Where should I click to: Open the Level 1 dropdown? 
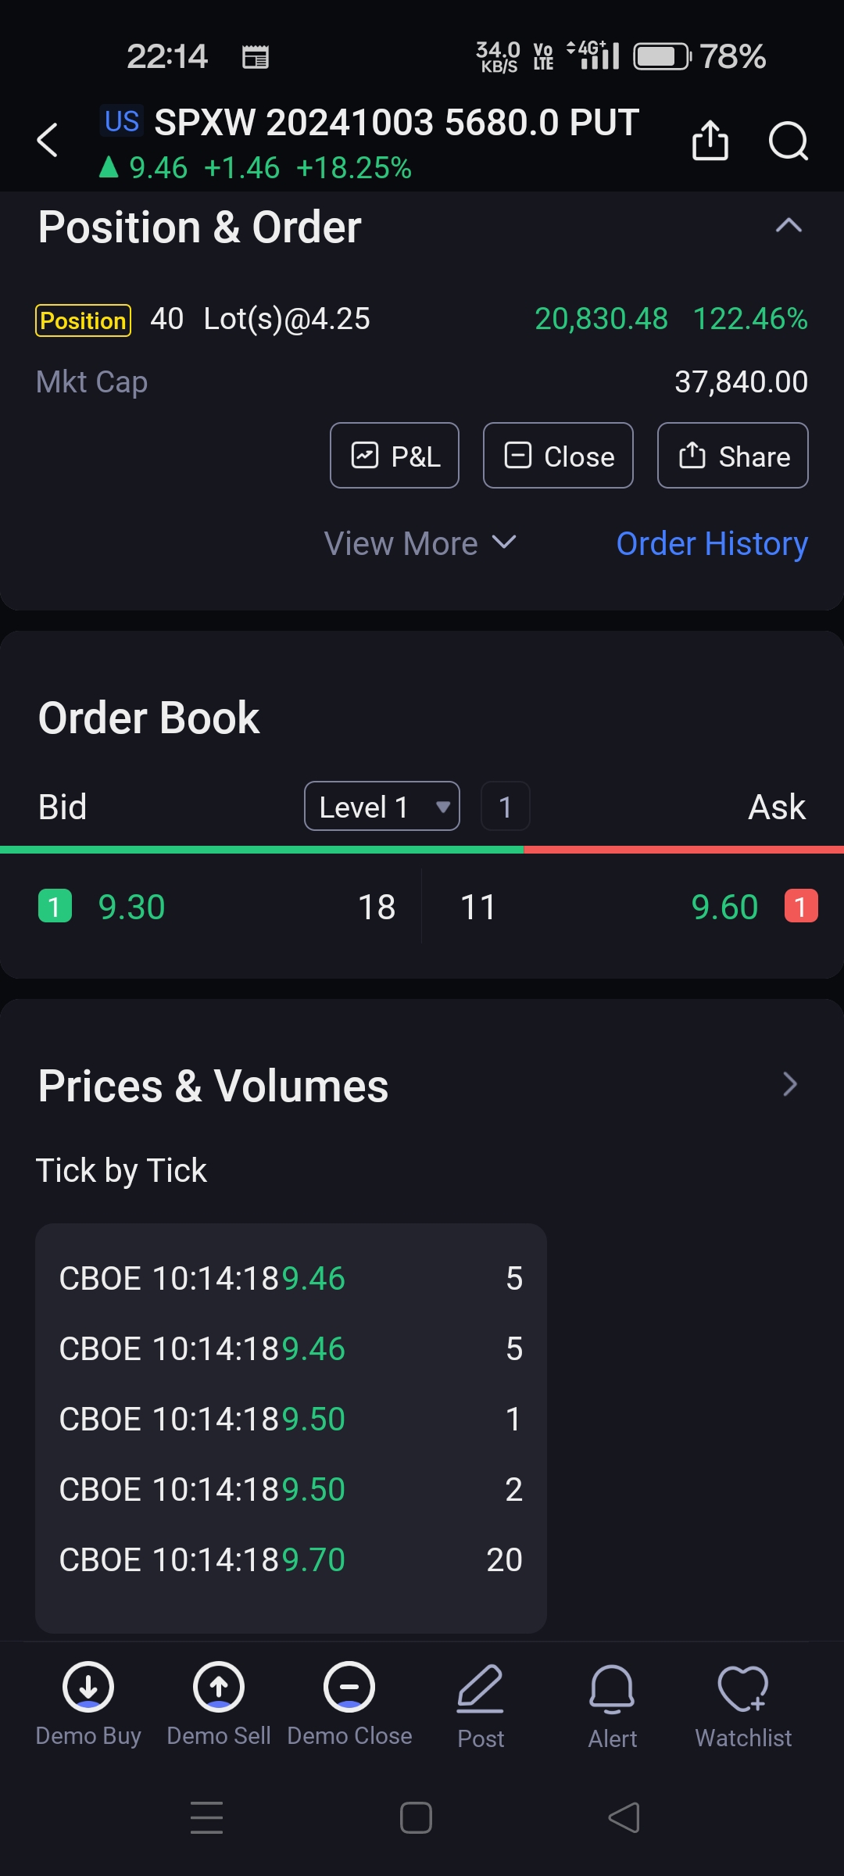tap(382, 807)
